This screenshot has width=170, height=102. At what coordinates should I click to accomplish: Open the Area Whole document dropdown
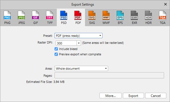tap(81, 69)
